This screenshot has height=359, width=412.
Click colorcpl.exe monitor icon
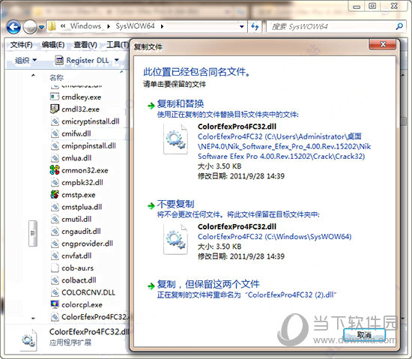click(x=55, y=304)
